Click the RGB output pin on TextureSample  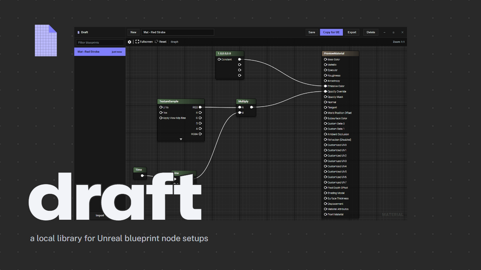(201, 107)
